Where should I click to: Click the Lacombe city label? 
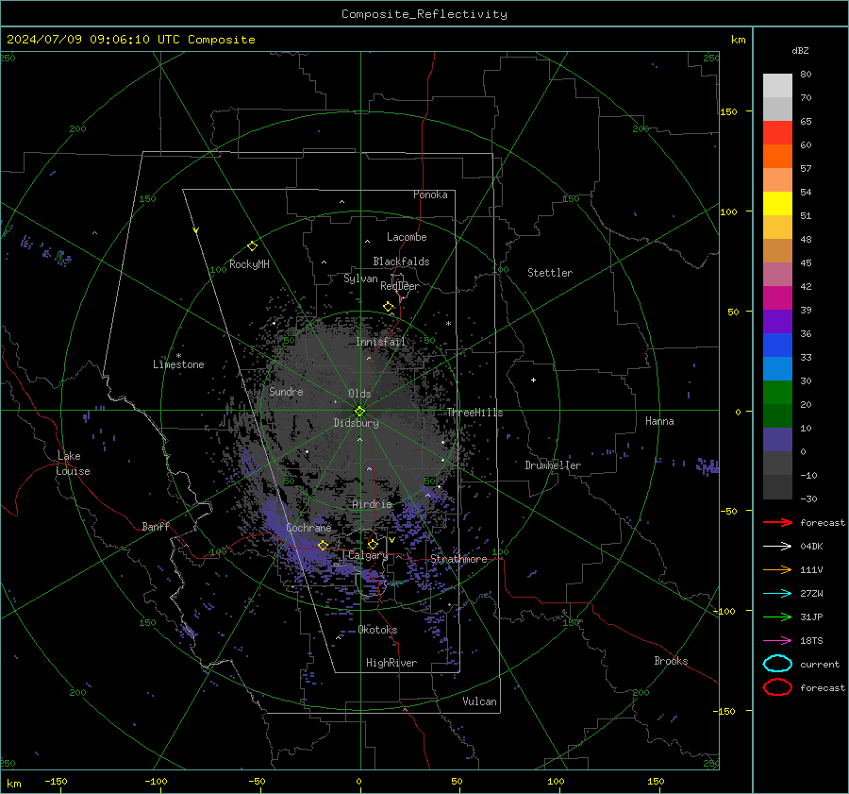pos(407,237)
